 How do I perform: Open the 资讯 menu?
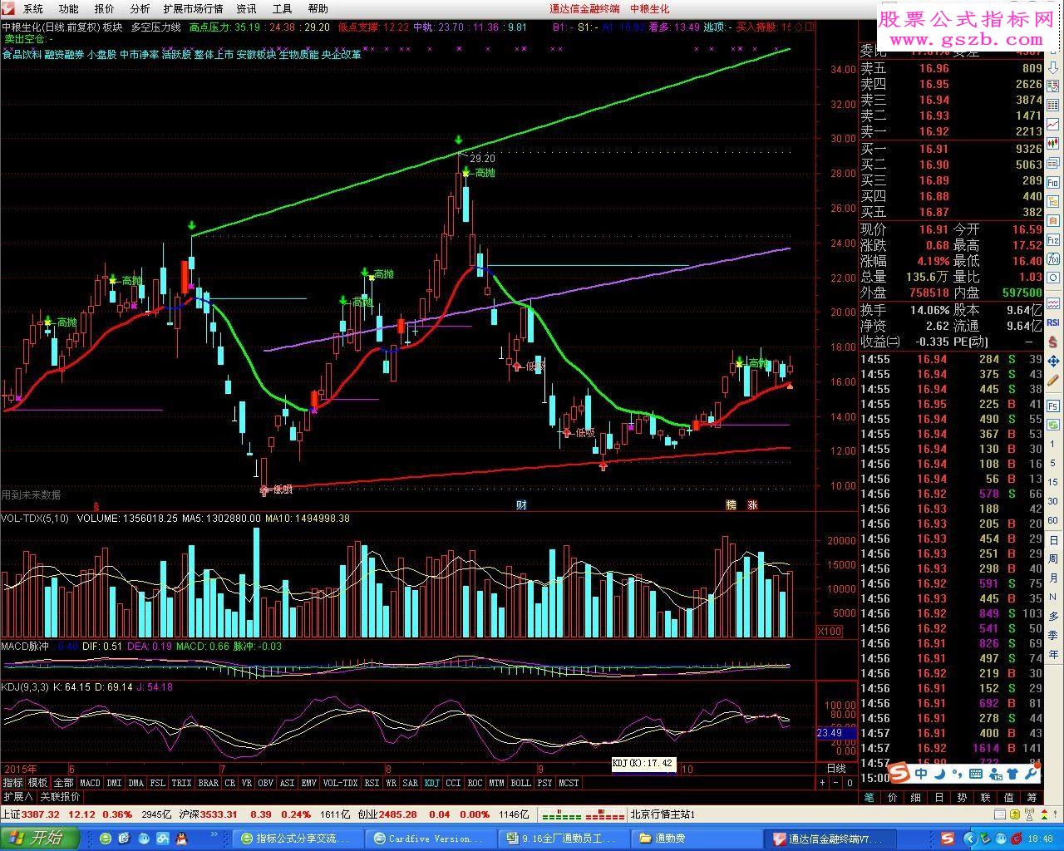(247, 8)
